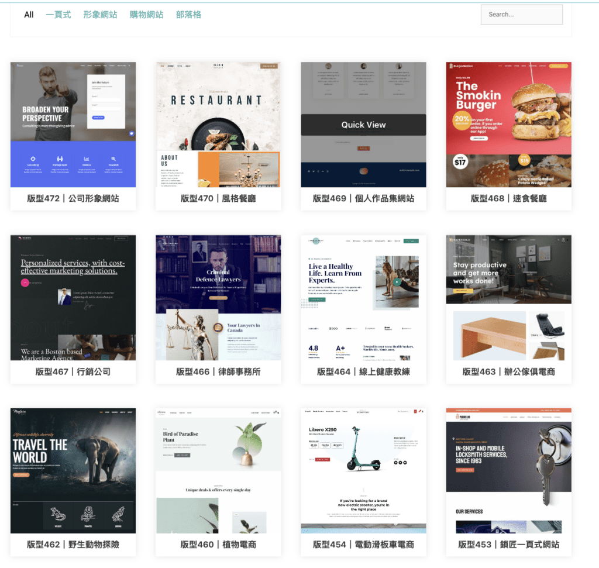Open the Broaden Your Perspective template thumbnail
This screenshot has width=599, height=568.
coord(73,125)
